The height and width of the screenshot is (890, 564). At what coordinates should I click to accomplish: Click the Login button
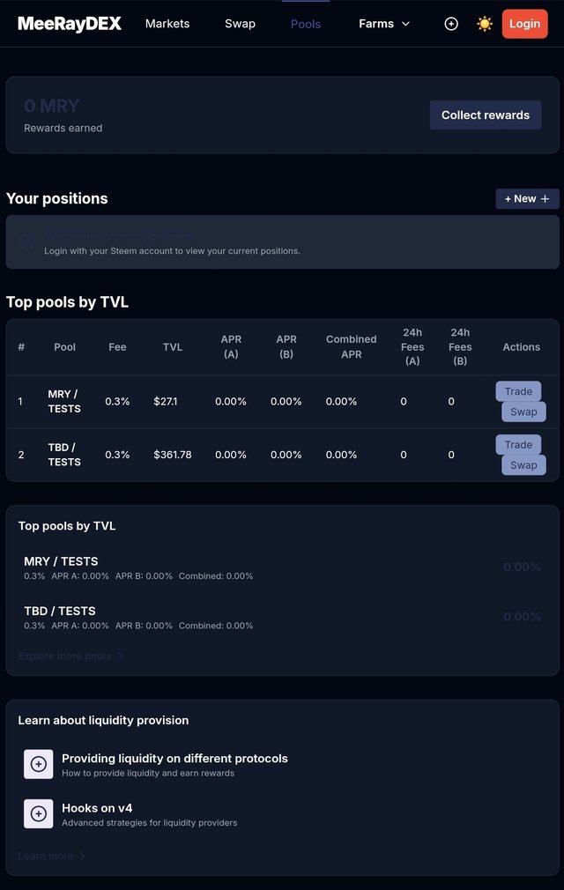point(525,24)
